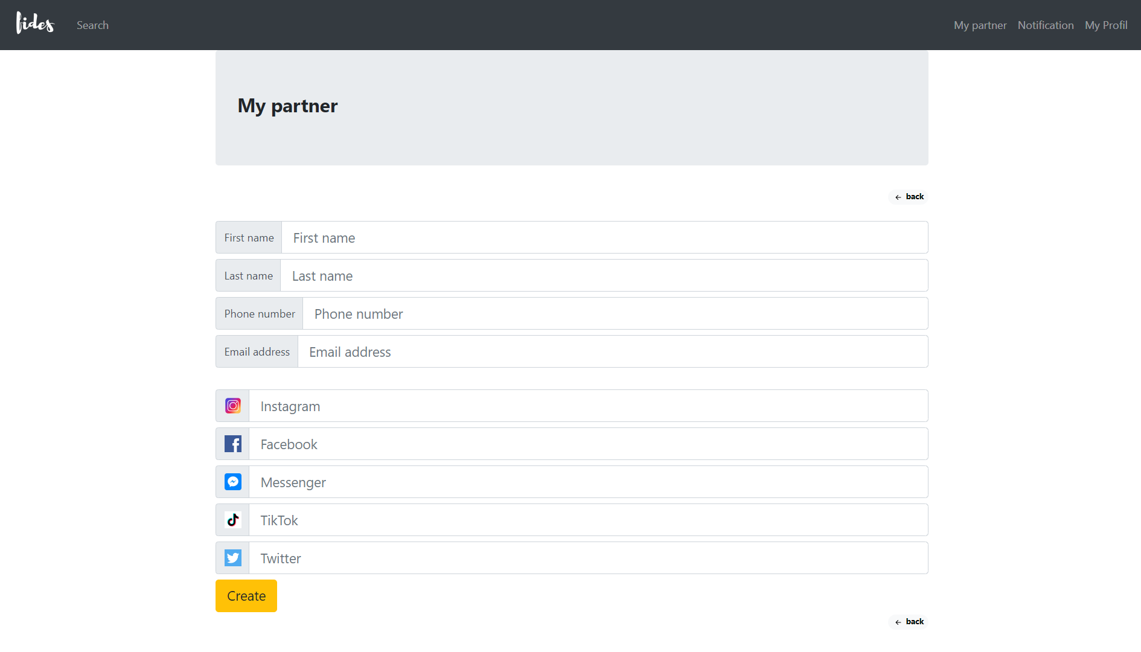Focus the Last name input field
Image resolution: width=1141 pixels, height=652 pixels.
(604, 276)
